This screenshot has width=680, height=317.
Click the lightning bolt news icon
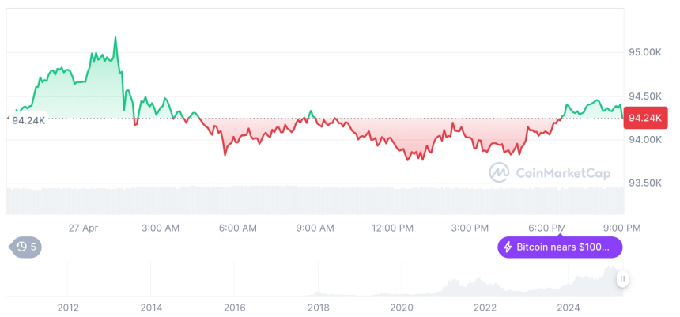tap(508, 247)
